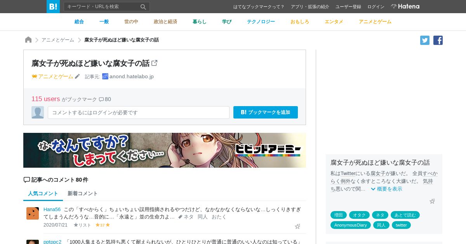Screen dimensions: 466x244
Task: Open Hana56's avatar image
Action: pyautogui.click(x=33, y=213)
